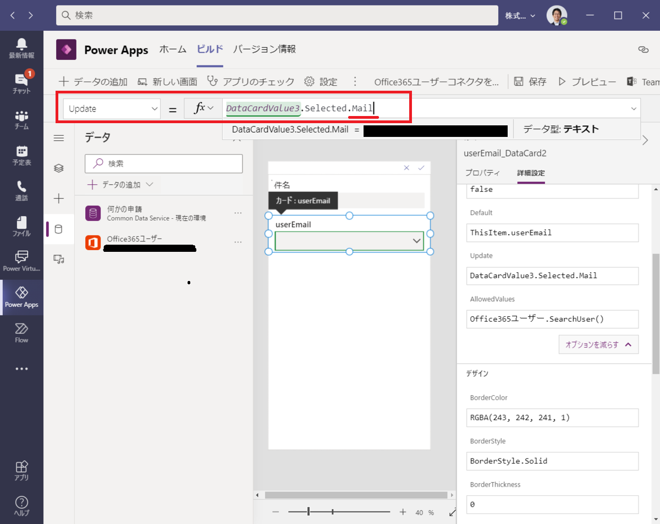The width and height of the screenshot is (660, 524).
Task: Open the Media icon in rail
Action: click(59, 259)
